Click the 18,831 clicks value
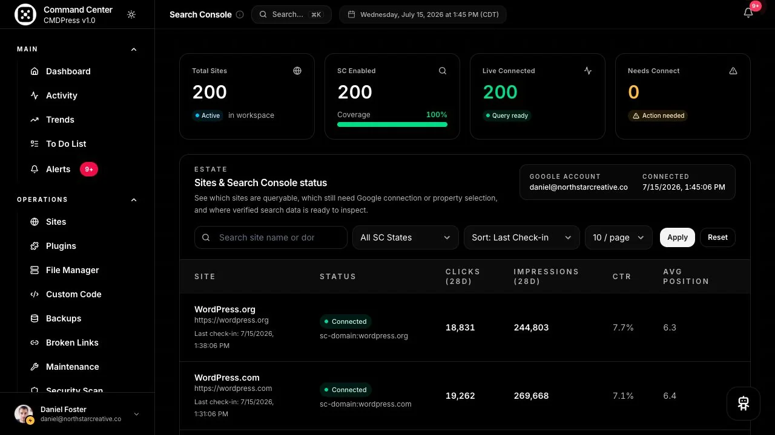Viewport: 775px width, 435px height. point(460,327)
